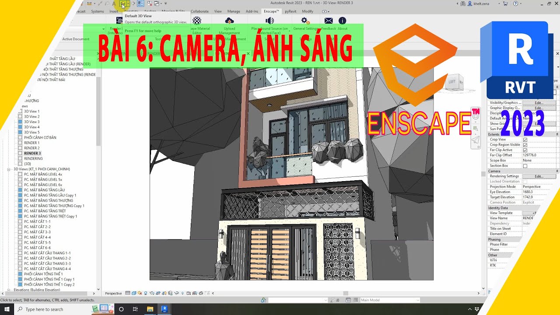Click the Reveal Hidden Elements lightbulb icon
Image resolution: width=560 pixels, height=315 pixels.
[x=182, y=293]
